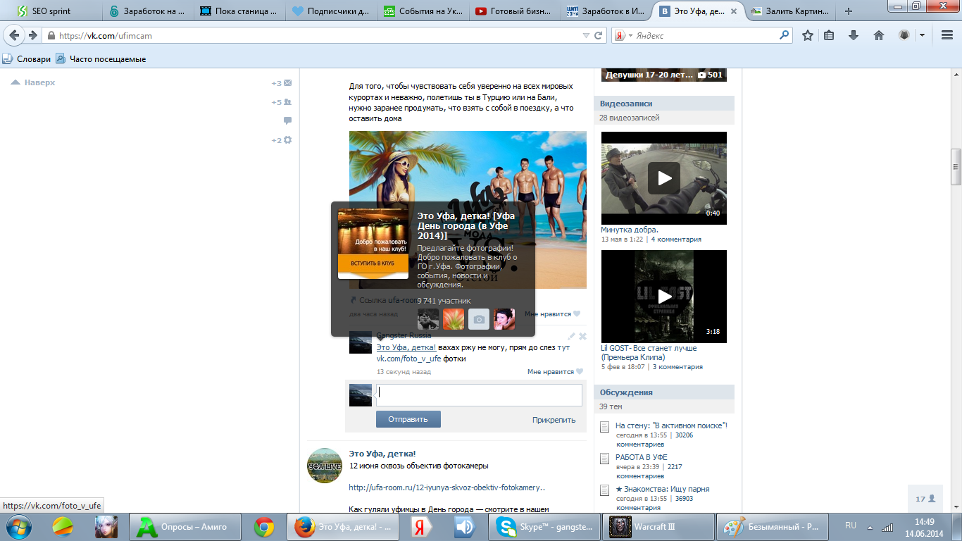Image resolution: width=962 pixels, height=541 pixels.
Task: Click the Отправить button
Action: pos(408,419)
